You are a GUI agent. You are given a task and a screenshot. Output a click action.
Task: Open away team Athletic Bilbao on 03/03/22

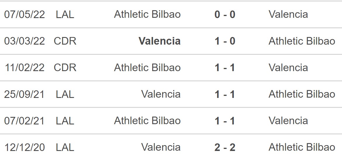(302, 41)
